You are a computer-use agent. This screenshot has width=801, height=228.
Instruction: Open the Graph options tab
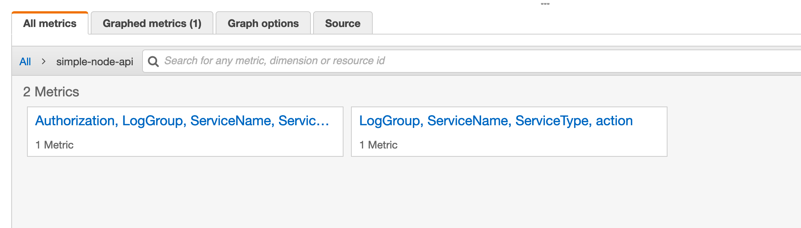(263, 23)
